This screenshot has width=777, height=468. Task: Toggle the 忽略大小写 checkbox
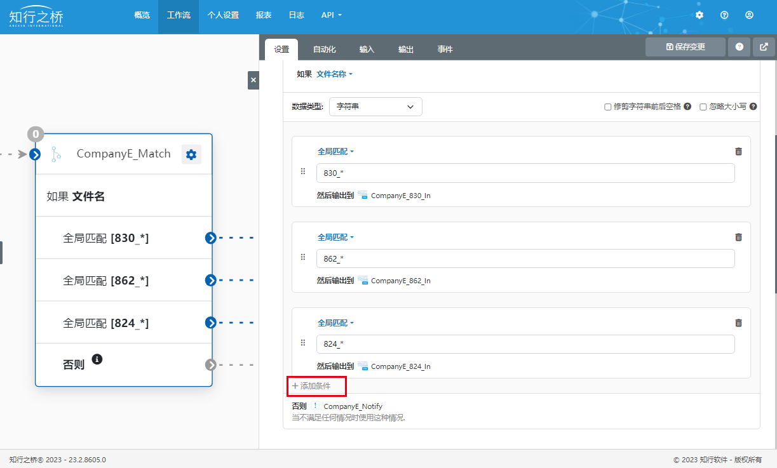pos(703,107)
